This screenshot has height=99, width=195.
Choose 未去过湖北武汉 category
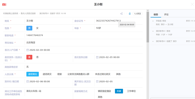click(x=103, y=74)
